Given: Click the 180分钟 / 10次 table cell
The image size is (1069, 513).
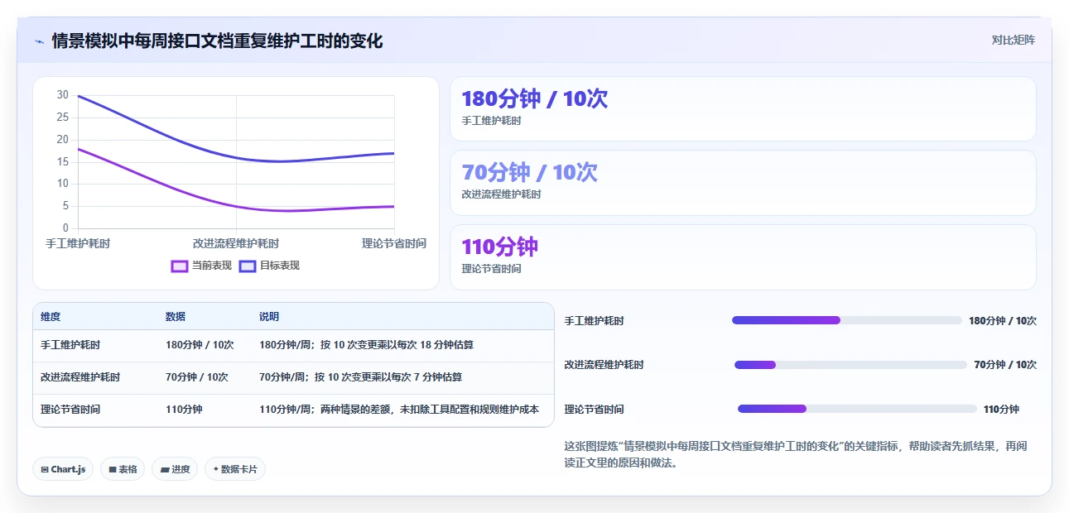Looking at the screenshot, I should pos(200,345).
